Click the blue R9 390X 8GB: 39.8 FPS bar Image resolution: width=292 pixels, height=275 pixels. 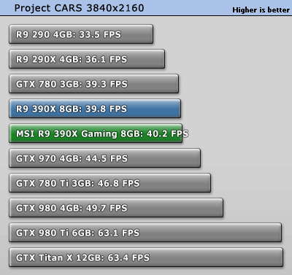click(95, 109)
